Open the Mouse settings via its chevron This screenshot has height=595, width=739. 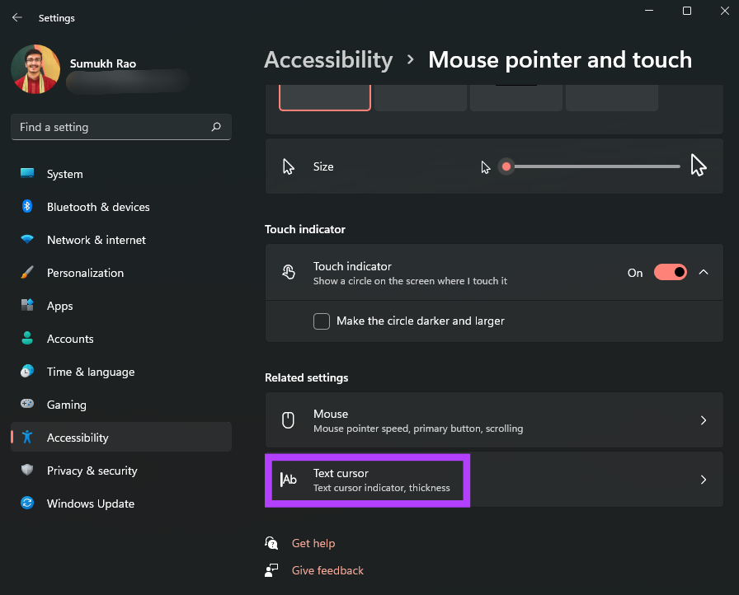pyautogui.click(x=704, y=420)
